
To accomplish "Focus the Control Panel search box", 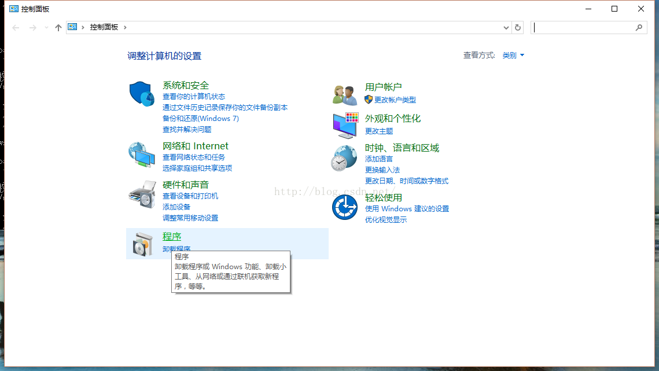I will click(x=588, y=27).
